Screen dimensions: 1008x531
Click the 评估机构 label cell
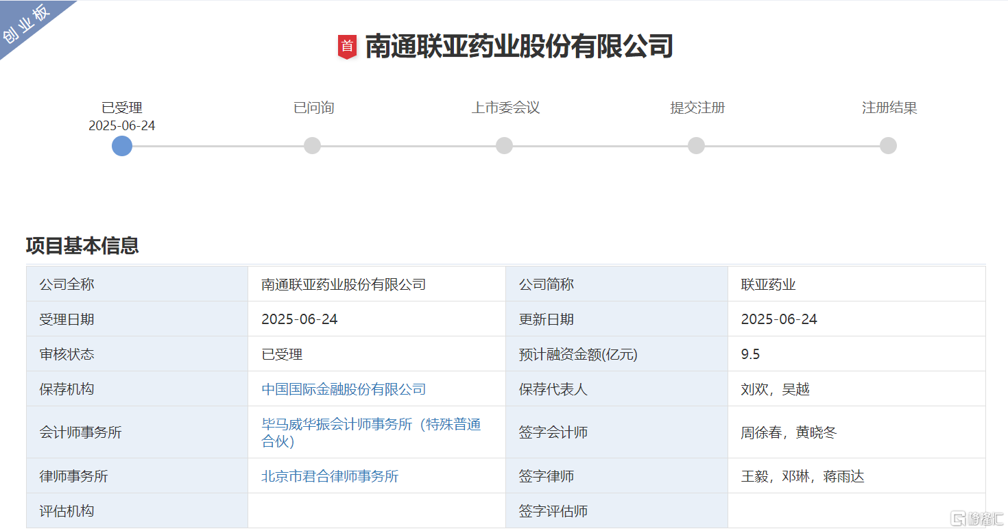click(x=137, y=510)
